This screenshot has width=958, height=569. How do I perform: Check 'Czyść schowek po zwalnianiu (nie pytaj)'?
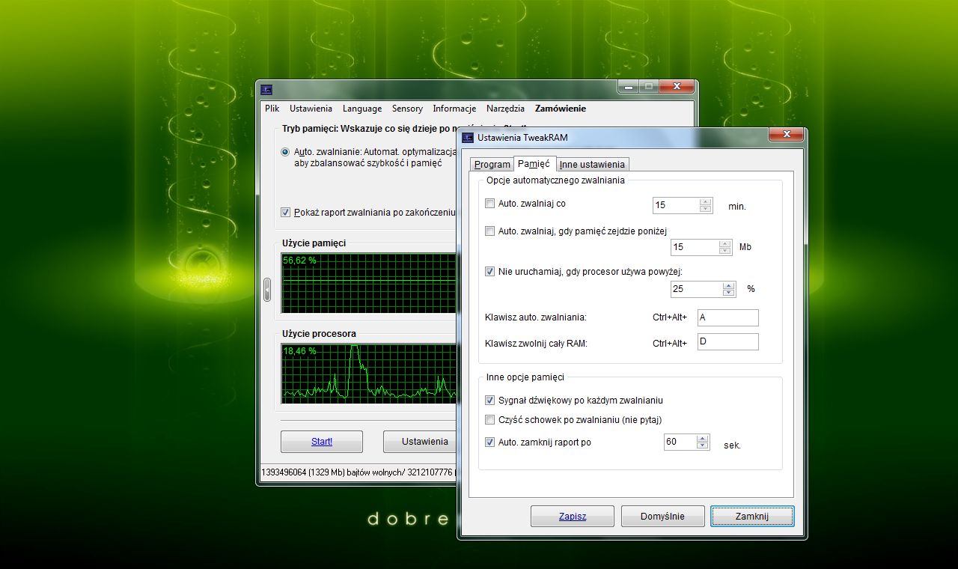490,420
